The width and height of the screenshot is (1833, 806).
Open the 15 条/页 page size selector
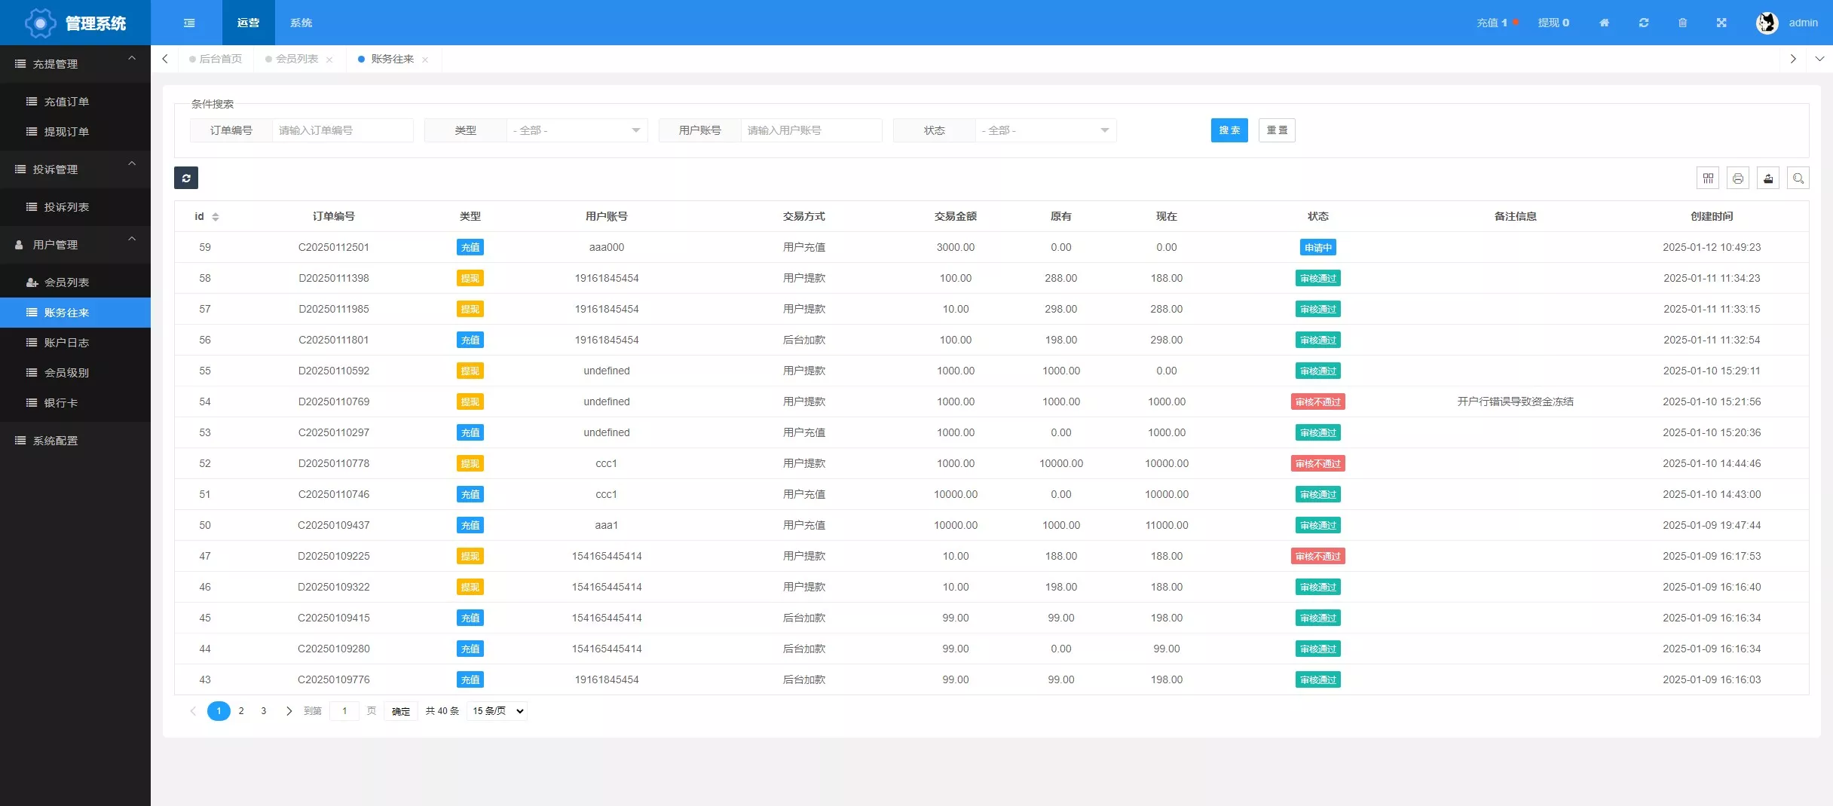[x=497, y=711]
